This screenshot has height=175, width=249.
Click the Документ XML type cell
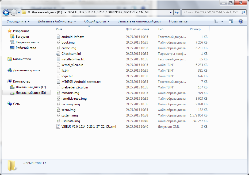(168, 127)
